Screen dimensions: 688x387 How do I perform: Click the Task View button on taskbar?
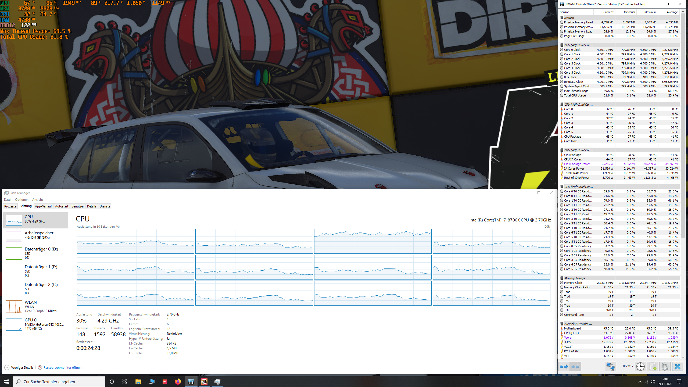coord(124,382)
